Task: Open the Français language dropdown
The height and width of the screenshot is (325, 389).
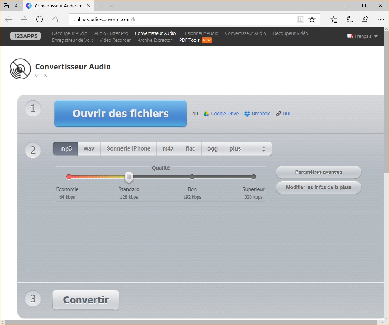Action: tap(362, 36)
